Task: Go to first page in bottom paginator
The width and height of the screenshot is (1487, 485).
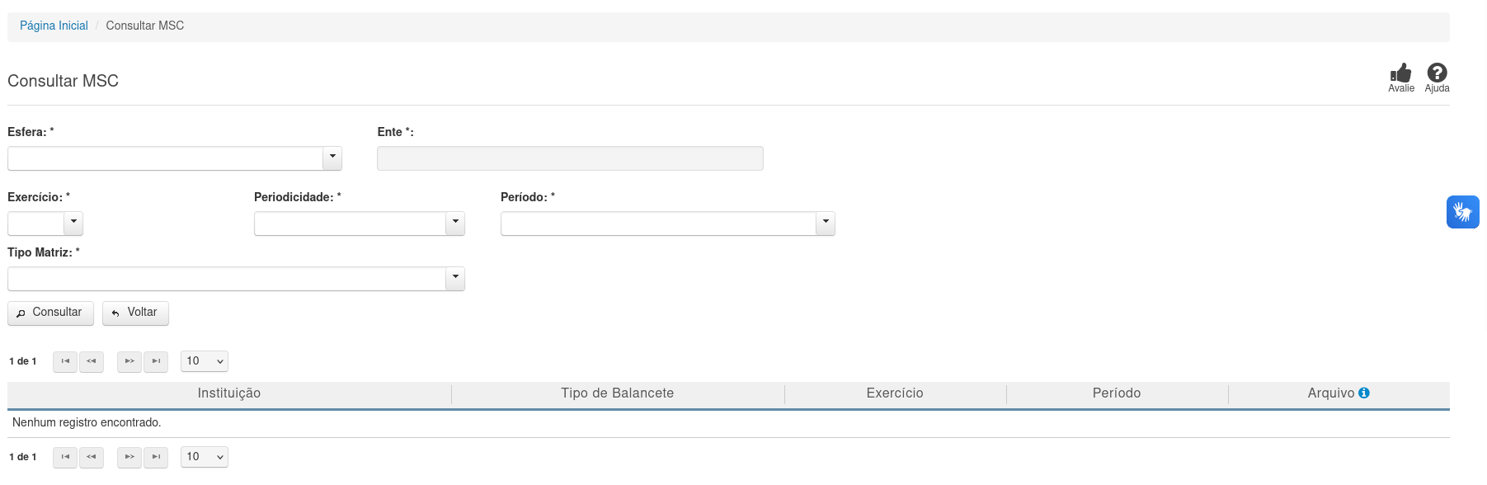Action: [65, 457]
